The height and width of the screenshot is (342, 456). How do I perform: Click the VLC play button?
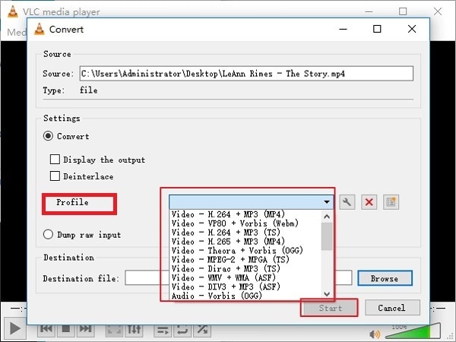(x=15, y=329)
